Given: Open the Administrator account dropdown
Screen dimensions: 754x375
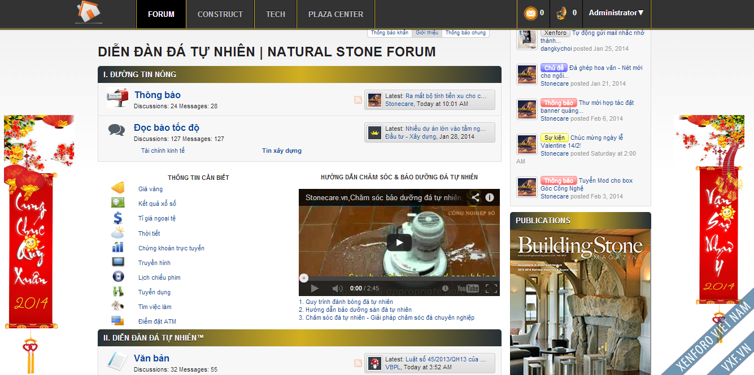Looking at the screenshot, I should click(x=616, y=13).
